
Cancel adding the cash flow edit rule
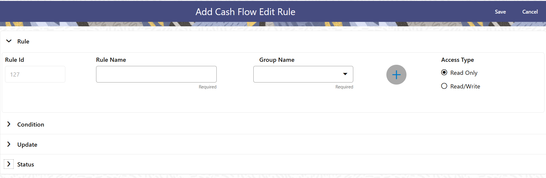[530, 12]
